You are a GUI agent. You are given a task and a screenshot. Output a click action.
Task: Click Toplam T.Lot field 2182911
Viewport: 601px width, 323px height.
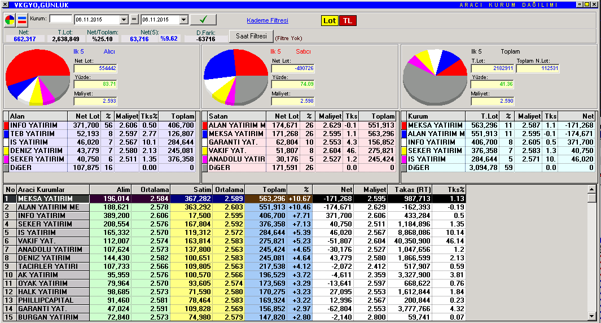pos(492,68)
